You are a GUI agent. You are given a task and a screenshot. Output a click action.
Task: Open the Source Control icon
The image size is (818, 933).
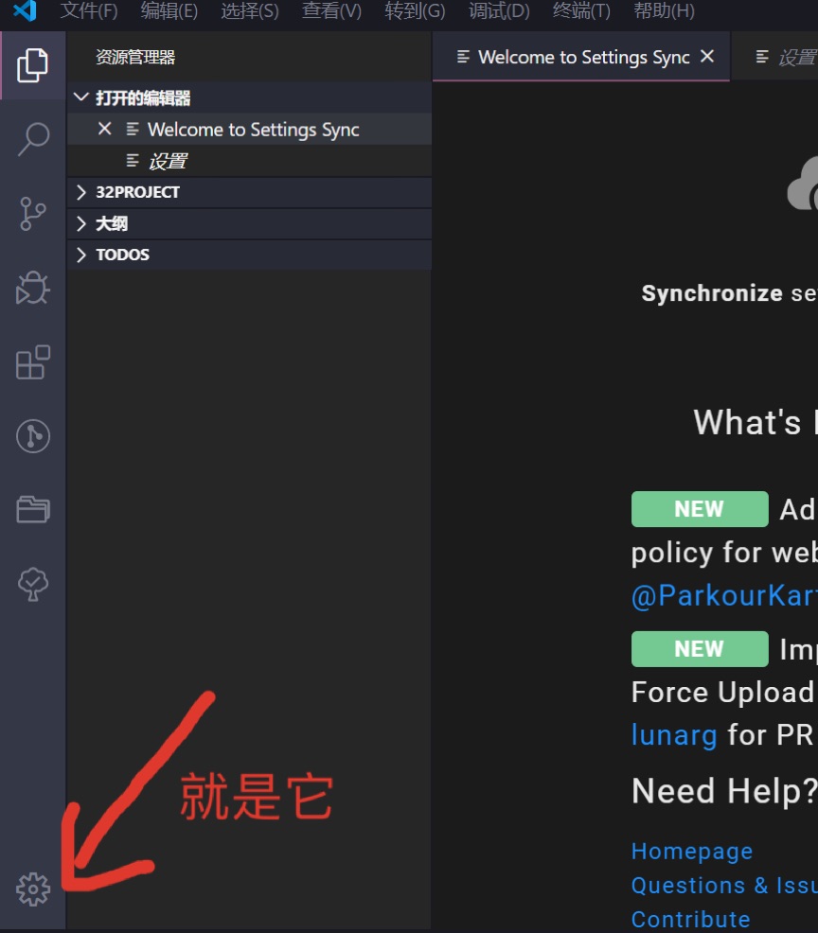click(x=33, y=214)
